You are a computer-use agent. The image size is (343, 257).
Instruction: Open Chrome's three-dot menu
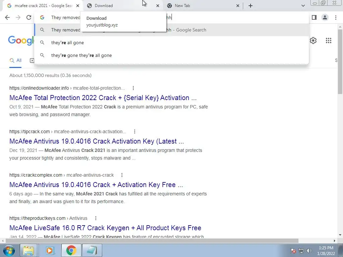click(x=336, y=17)
